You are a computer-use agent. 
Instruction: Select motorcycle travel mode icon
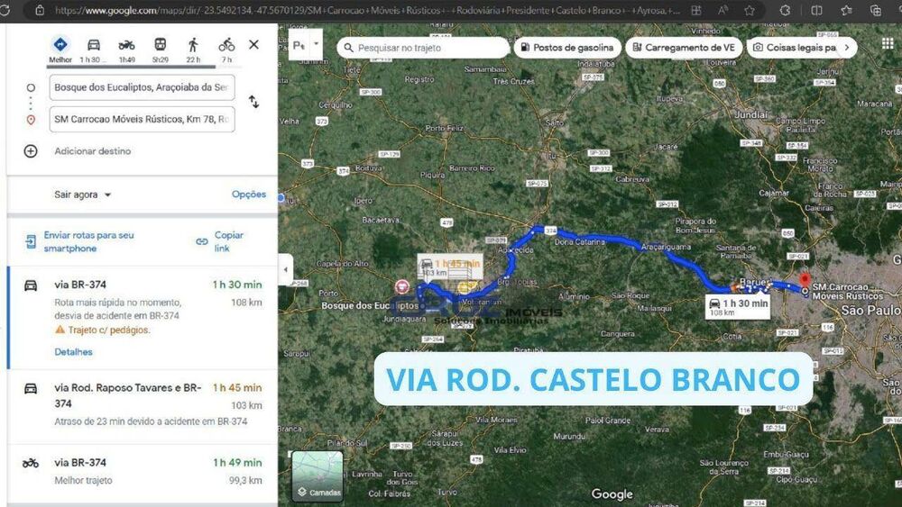point(126,45)
